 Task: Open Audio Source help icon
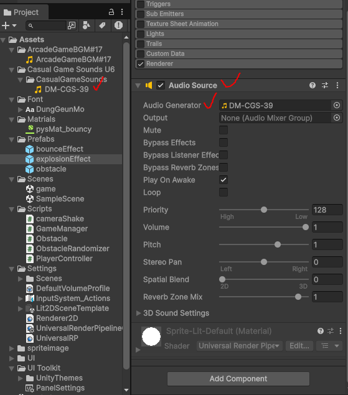pos(313,85)
